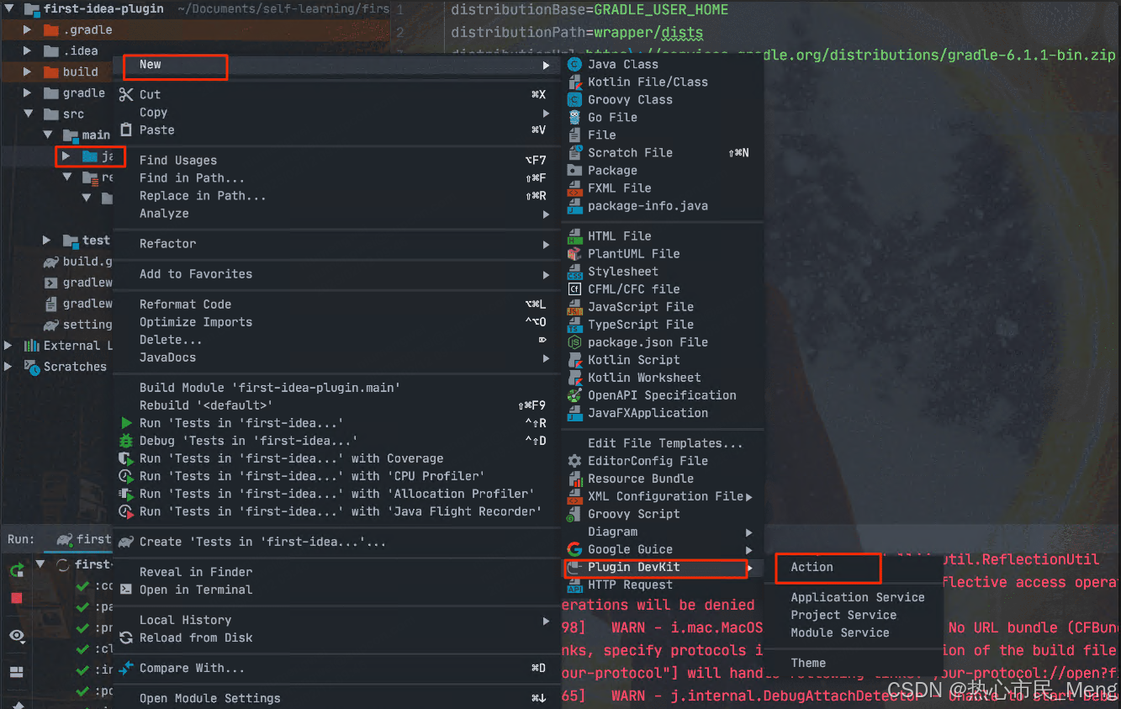Viewport: 1121px width, 709px height.
Task: Click the Resource Bundle chart icon
Action: (574, 479)
